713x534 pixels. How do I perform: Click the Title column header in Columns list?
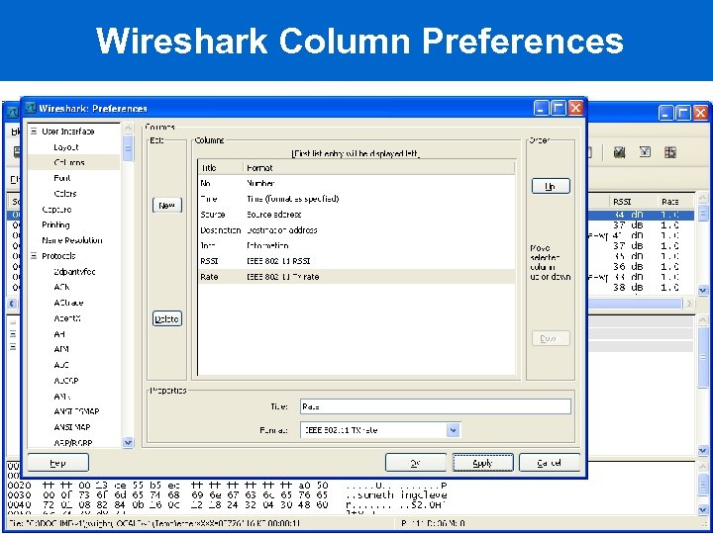pyautogui.click(x=221, y=168)
